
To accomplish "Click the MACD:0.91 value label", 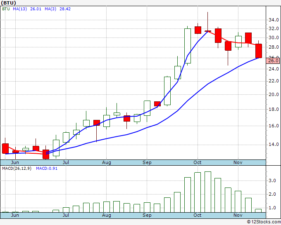I will click(46, 168).
